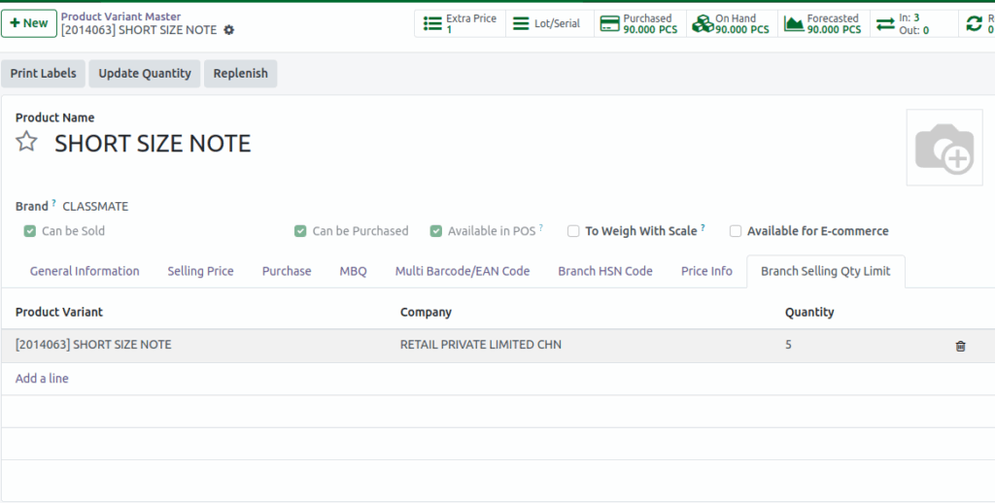Toggle Can be Sold checkbox
Screen dimensions: 995x503
[x=30, y=231]
